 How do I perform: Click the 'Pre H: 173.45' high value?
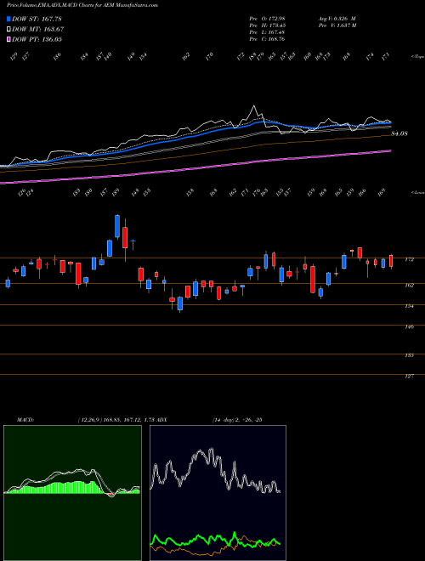267,25
